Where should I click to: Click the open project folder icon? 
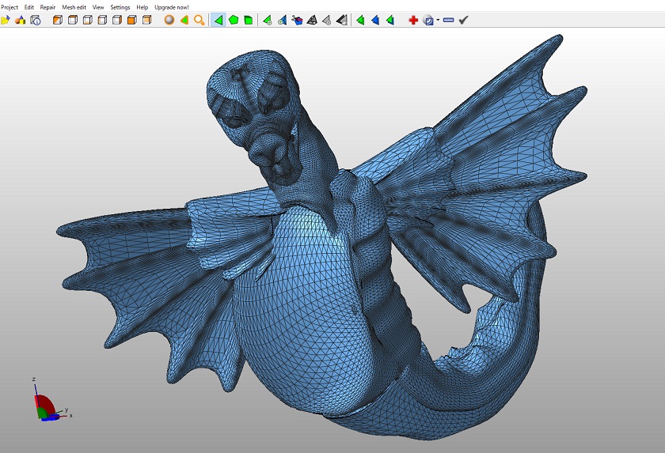pos(6,20)
